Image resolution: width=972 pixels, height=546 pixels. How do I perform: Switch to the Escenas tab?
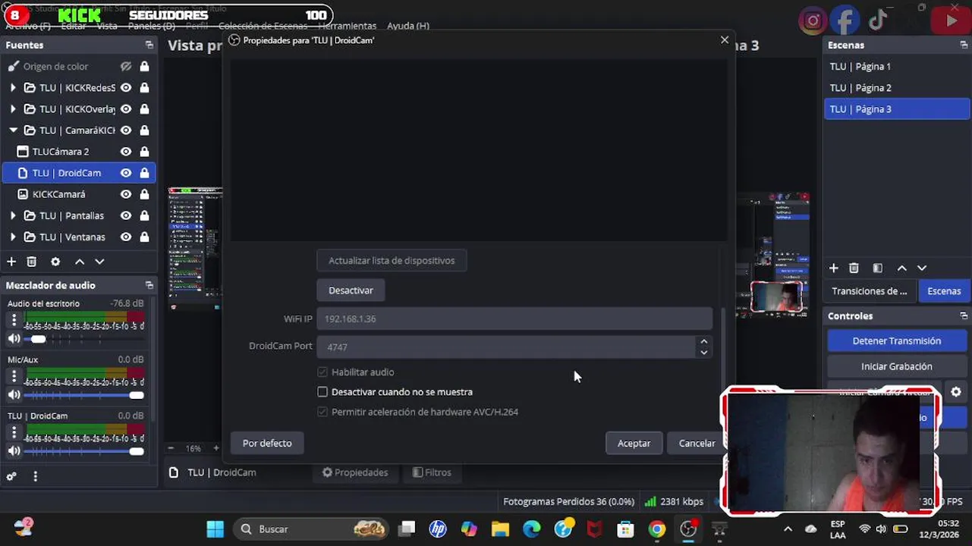[x=944, y=291]
